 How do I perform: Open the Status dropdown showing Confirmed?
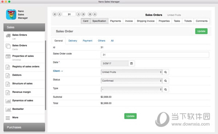[x=132, y=81]
